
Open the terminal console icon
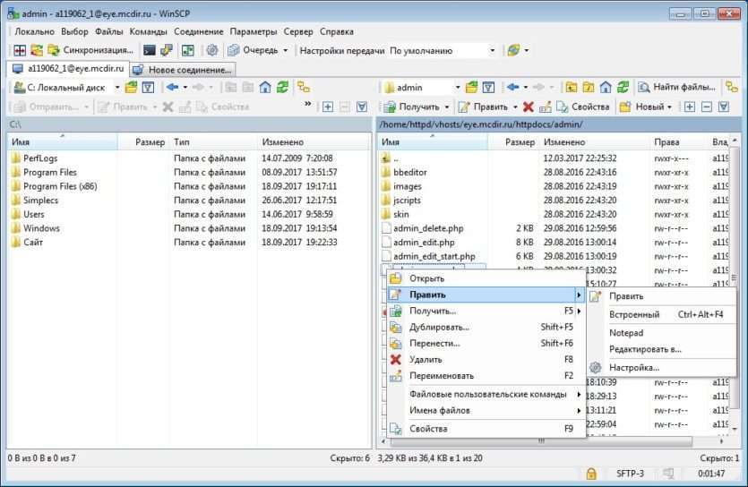point(150,50)
